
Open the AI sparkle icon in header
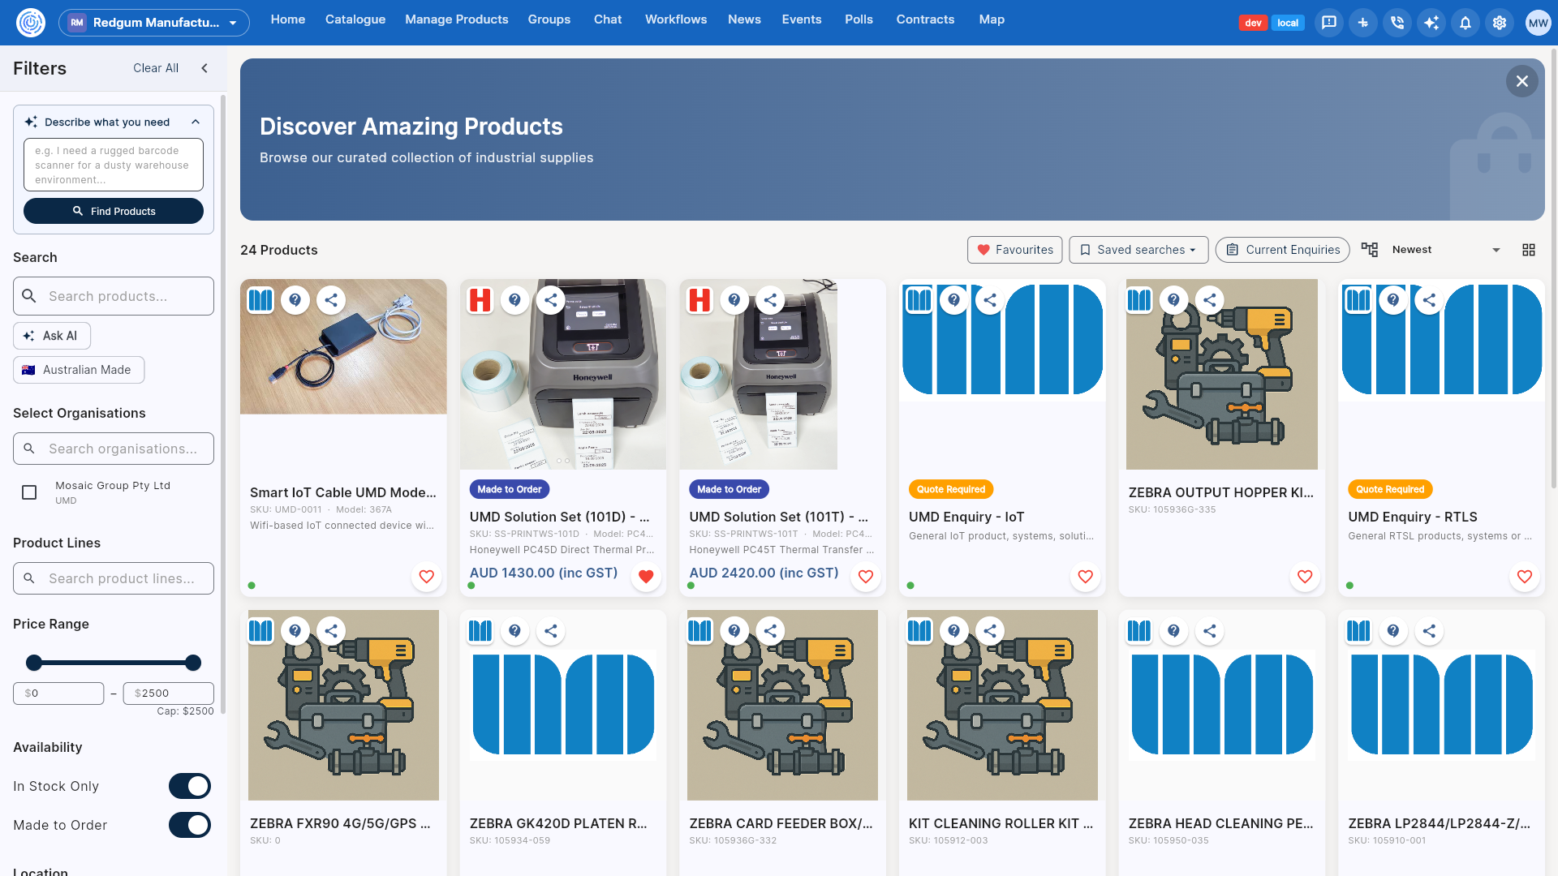1431,23
